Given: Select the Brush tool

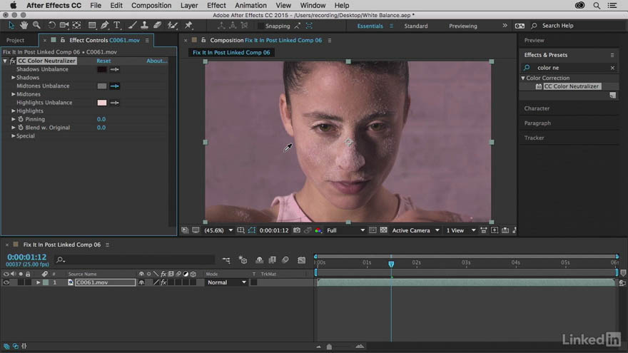Looking at the screenshot, I should (132, 26).
